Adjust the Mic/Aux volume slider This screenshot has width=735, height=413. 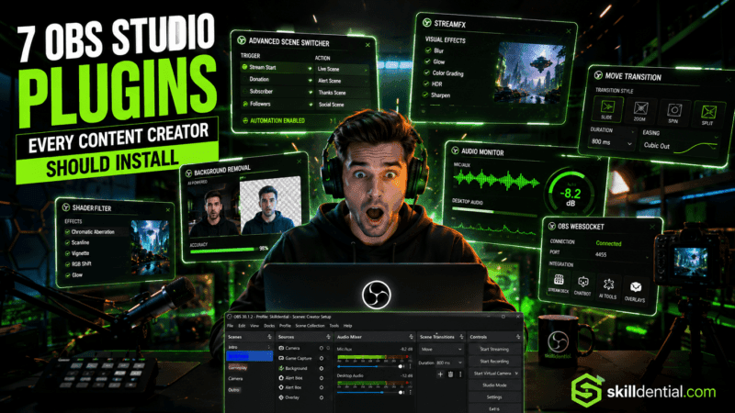click(x=368, y=366)
